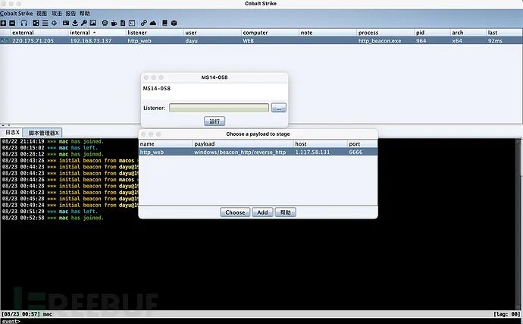
Task: Click the cube about icon
Action: click(x=174, y=23)
